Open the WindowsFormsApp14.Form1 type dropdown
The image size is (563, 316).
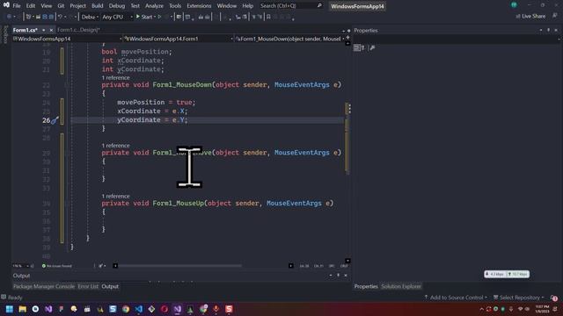tap(179, 39)
